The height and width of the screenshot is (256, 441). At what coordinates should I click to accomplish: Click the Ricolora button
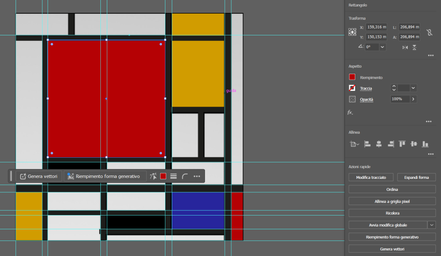pos(392,213)
